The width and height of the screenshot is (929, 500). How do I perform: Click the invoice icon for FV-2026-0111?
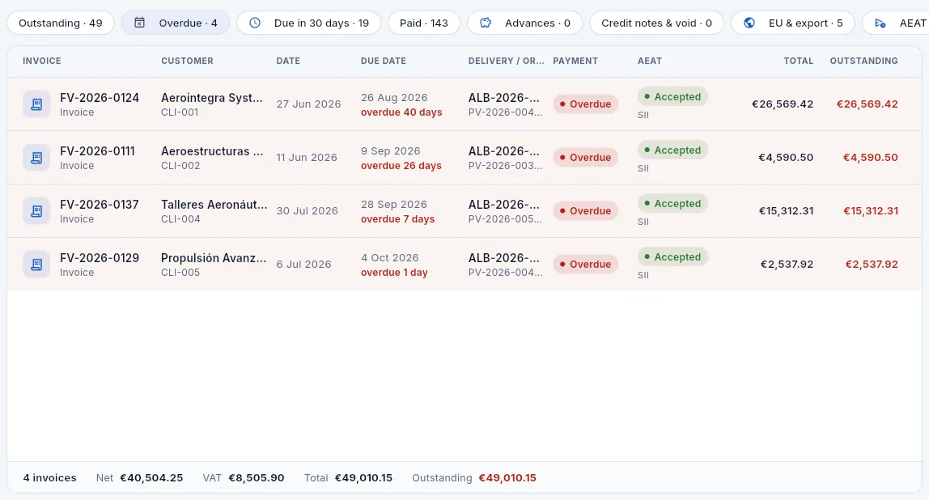36,158
